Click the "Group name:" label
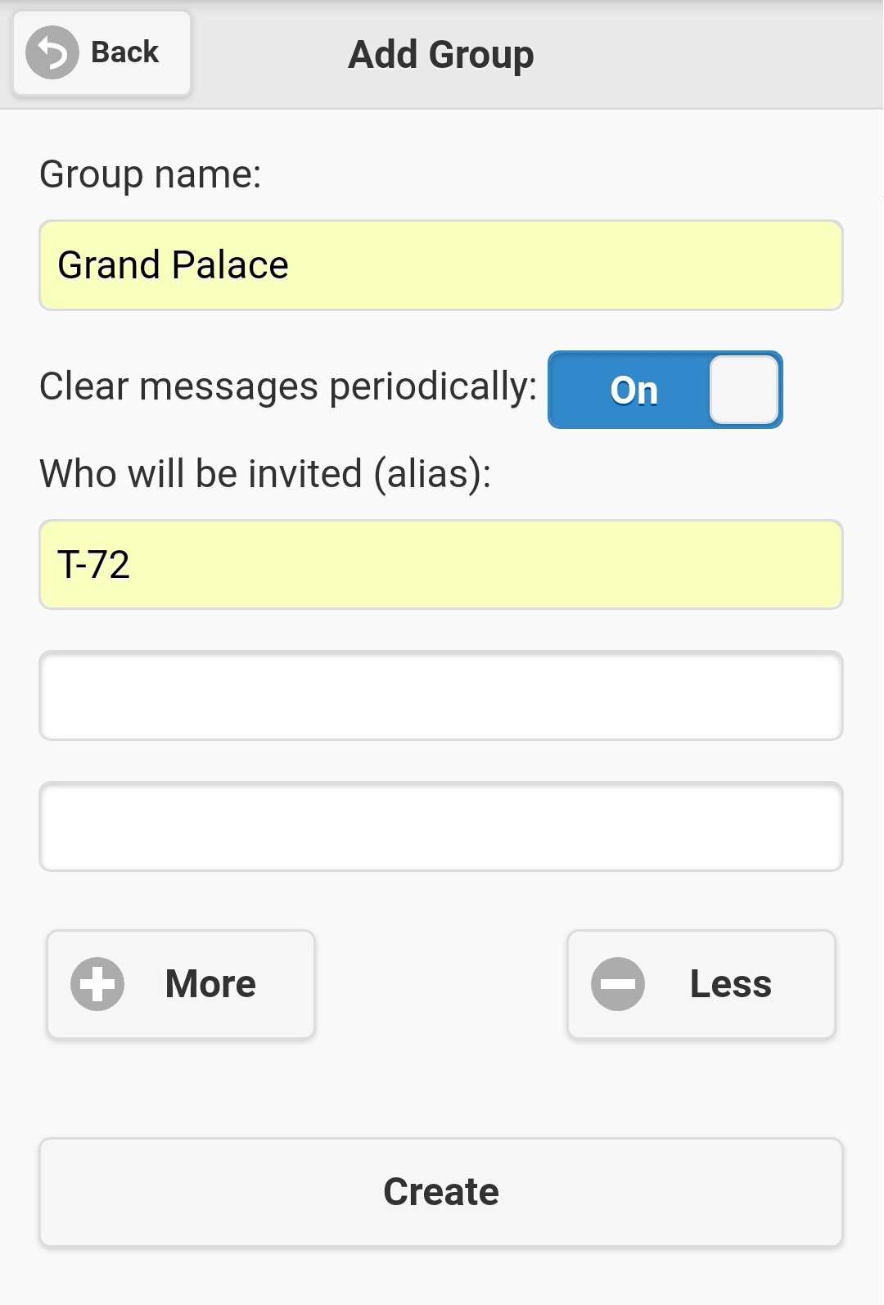 point(151,174)
